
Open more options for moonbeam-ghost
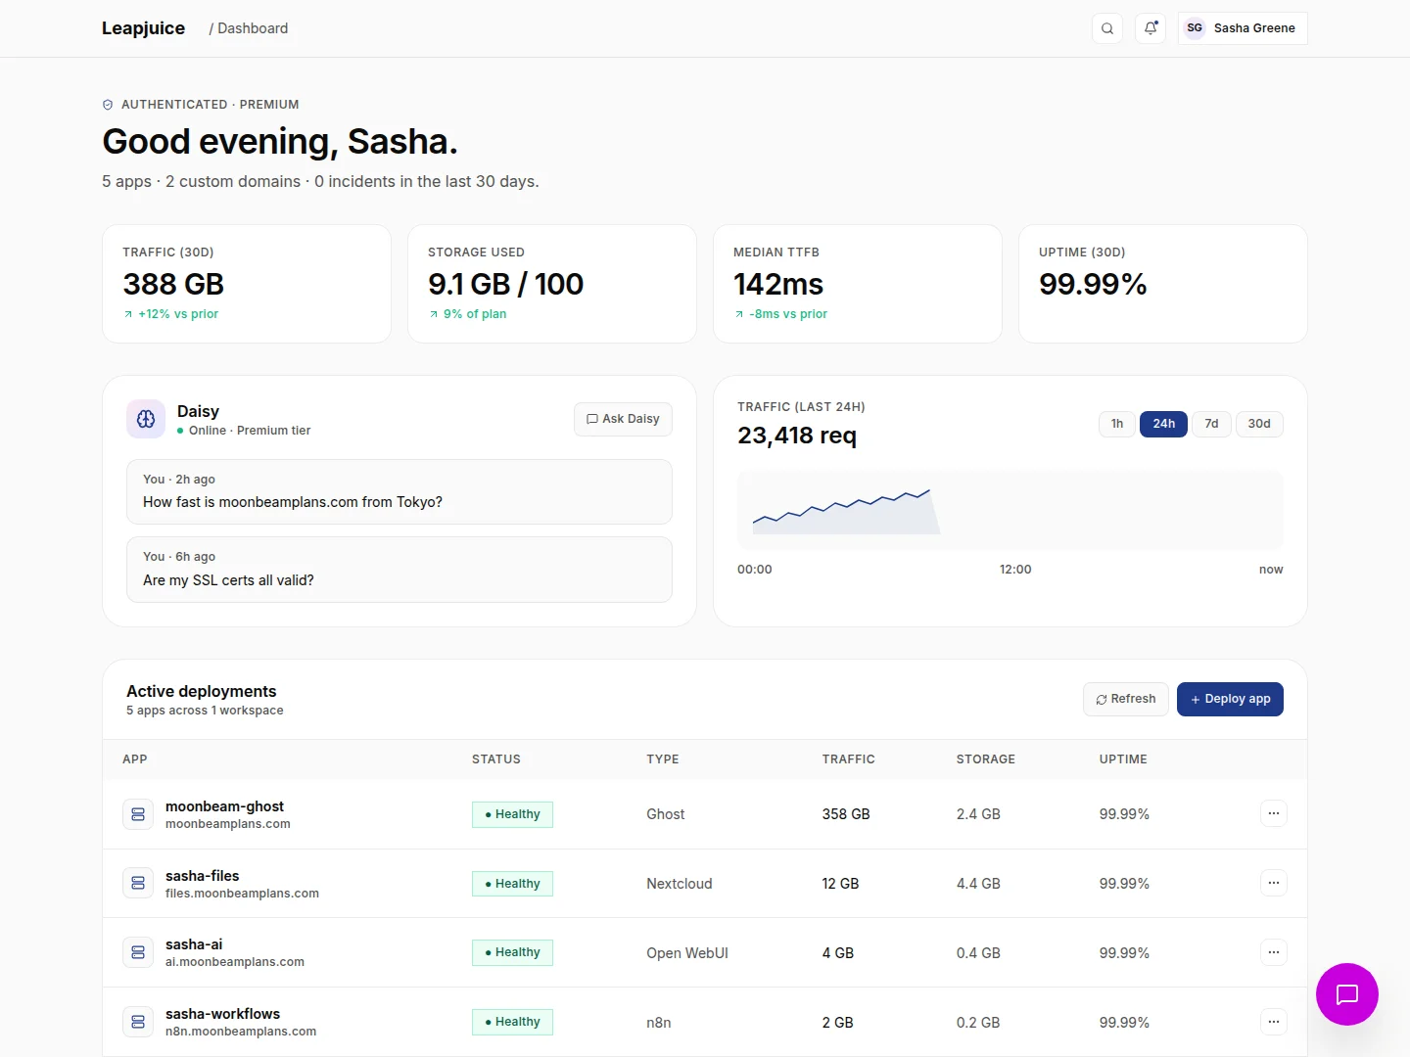click(x=1274, y=813)
